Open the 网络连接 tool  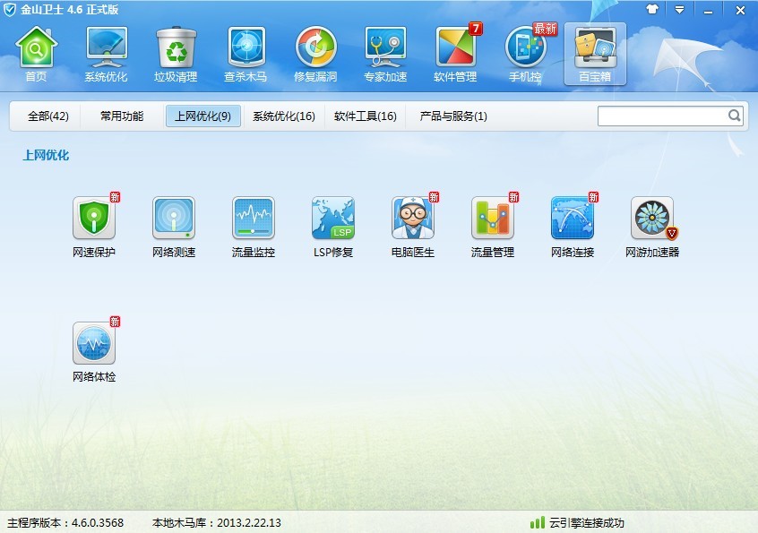pyautogui.click(x=573, y=226)
